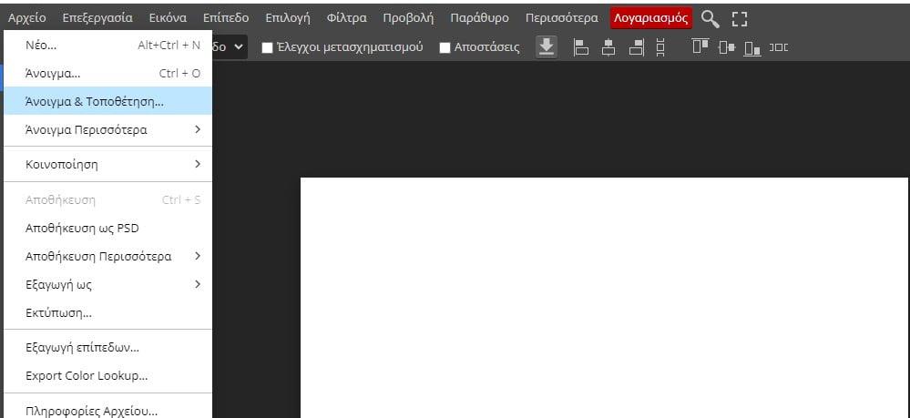This screenshot has height=418, width=910.
Task: Distribute layers with horizontal spacing
Action: click(779, 47)
